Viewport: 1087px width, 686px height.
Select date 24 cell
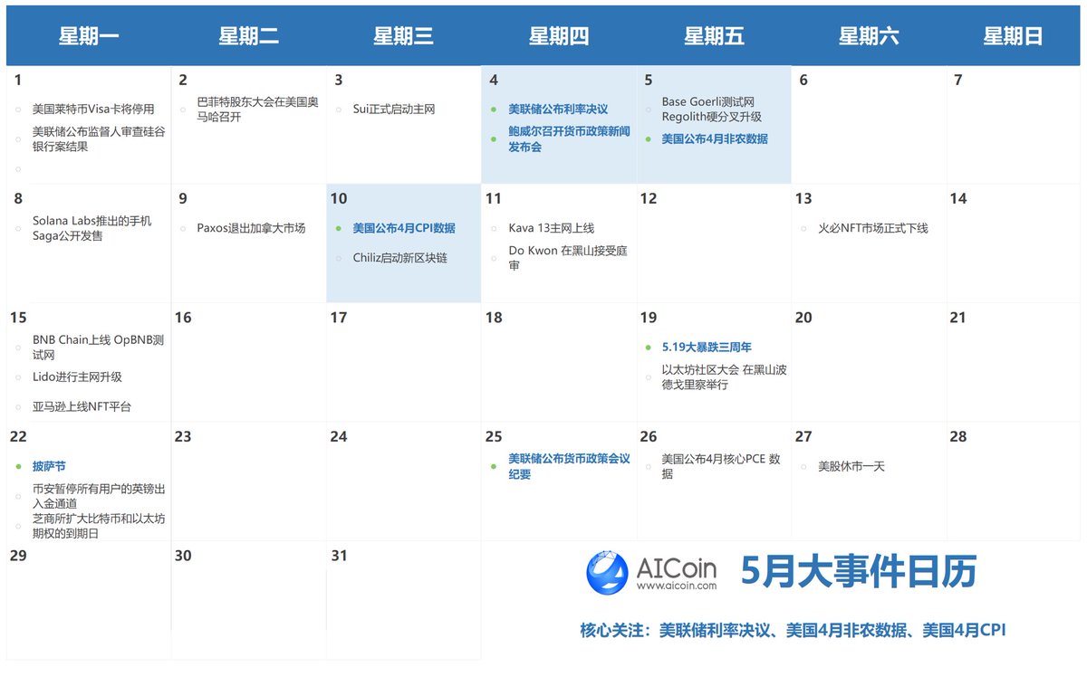[403, 482]
